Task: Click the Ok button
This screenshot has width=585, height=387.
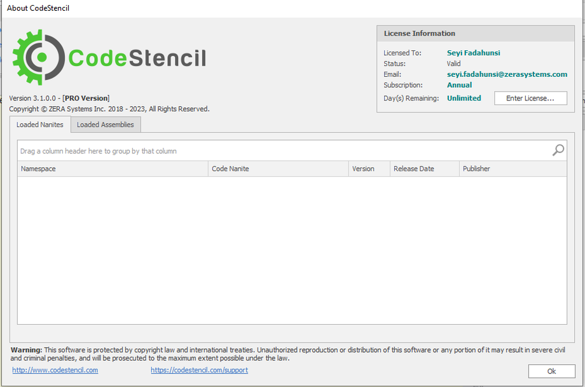Action: 551,371
